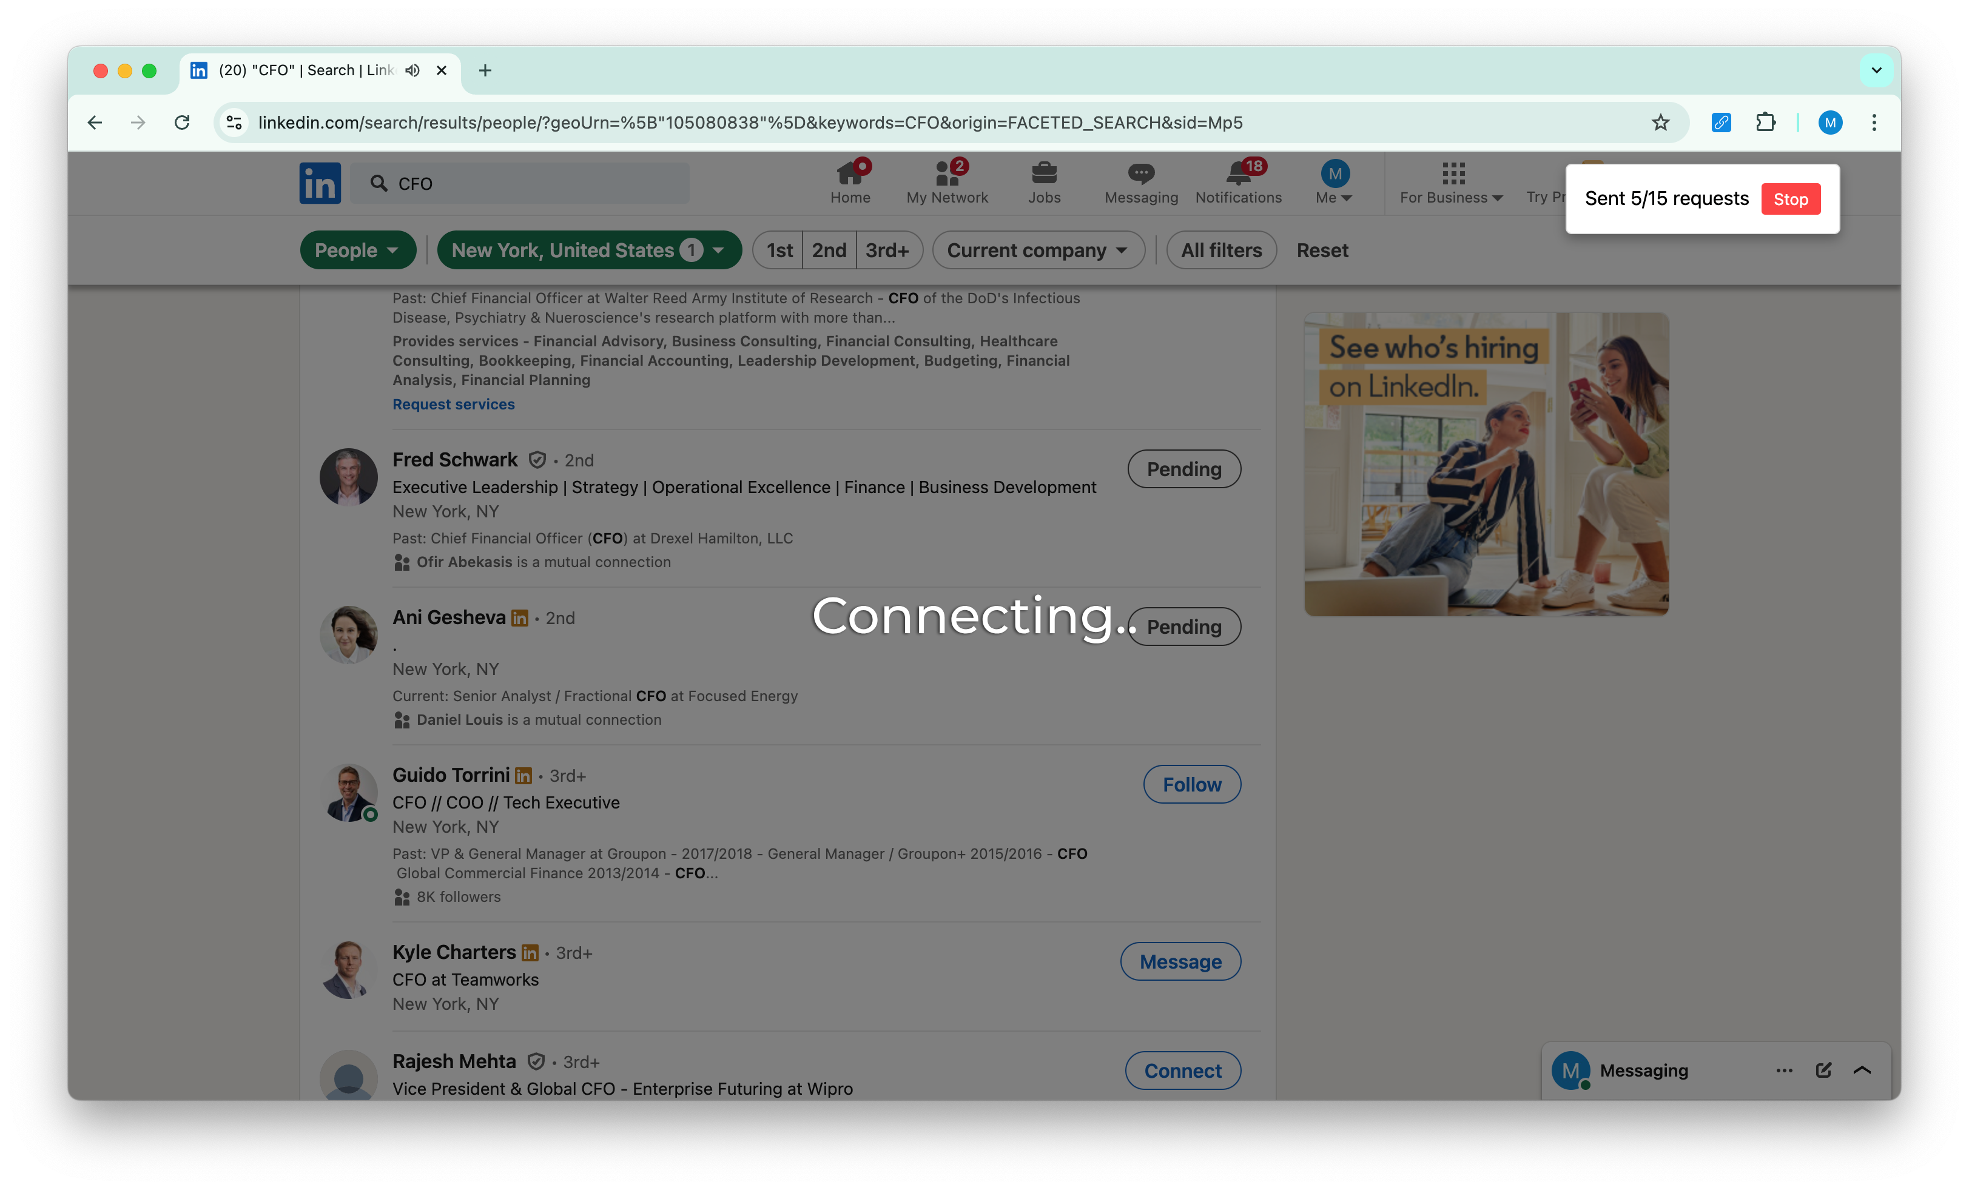This screenshot has width=1969, height=1190.
Task: Open the Messaging nav icon
Action: [x=1140, y=182]
